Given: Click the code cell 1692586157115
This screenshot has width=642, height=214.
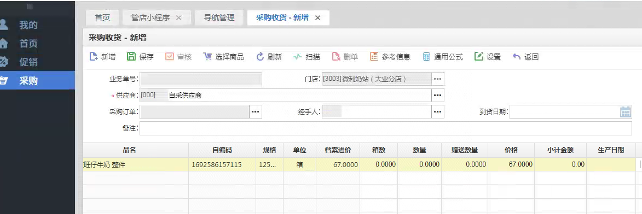Looking at the screenshot, I should pyautogui.click(x=222, y=164).
